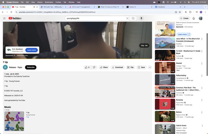
Task: Open macOS Control Center icon
Action: pos(189,2)
